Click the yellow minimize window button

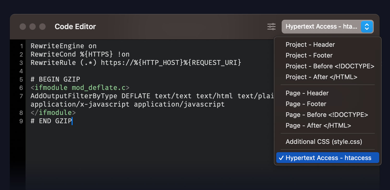pos(33,27)
